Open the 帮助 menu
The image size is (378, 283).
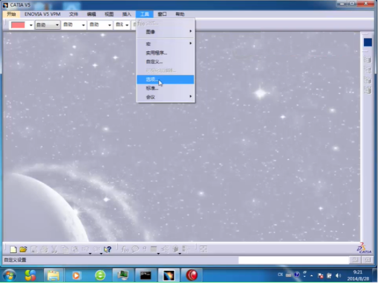(180, 14)
